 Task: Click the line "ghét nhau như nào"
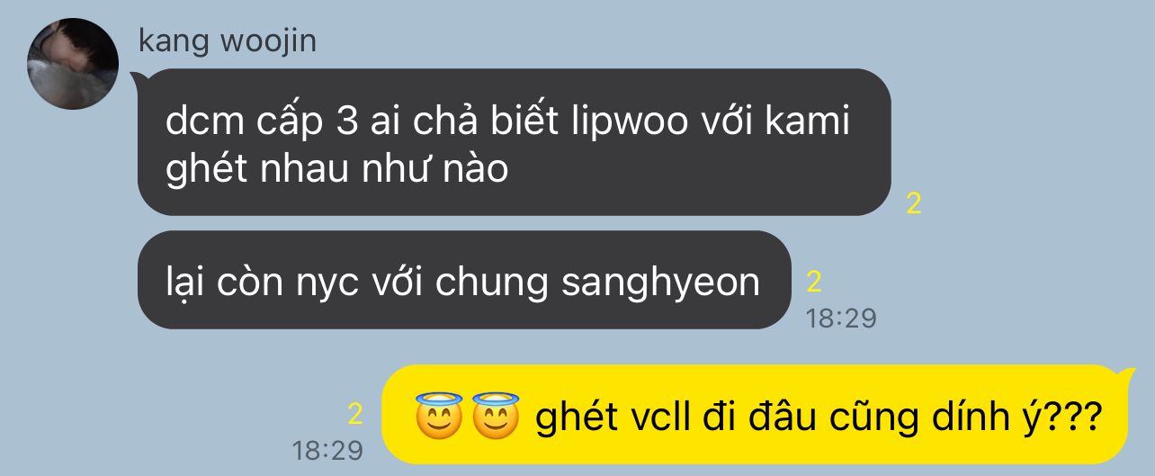point(337,169)
